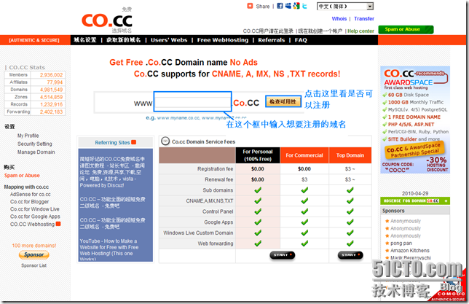This screenshot has height=304, width=469.
Task: Collapse the Co.cc Domain Service Fees section
Action: tap(165, 141)
